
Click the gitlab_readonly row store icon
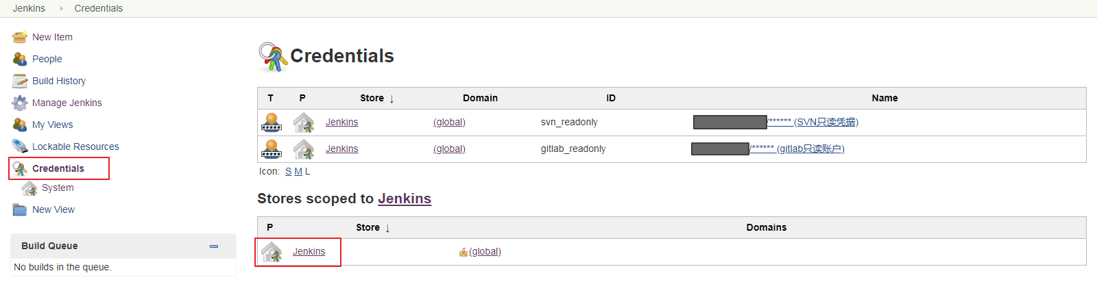coord(303,149)
